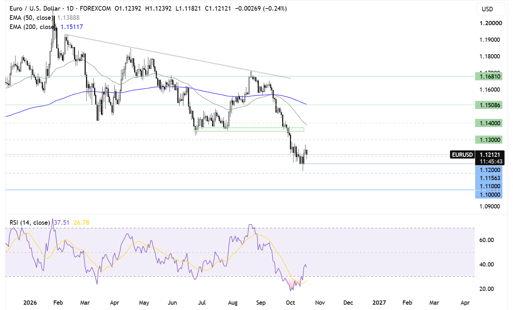Click the bar countdown timer 11:45:43
The width and height of the screenshot is (513, 310).
[491, 162]
